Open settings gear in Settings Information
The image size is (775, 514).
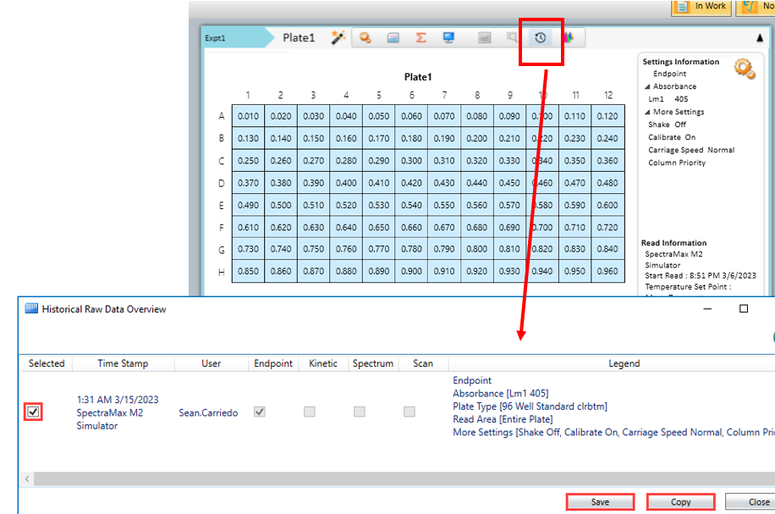point(745,69)
